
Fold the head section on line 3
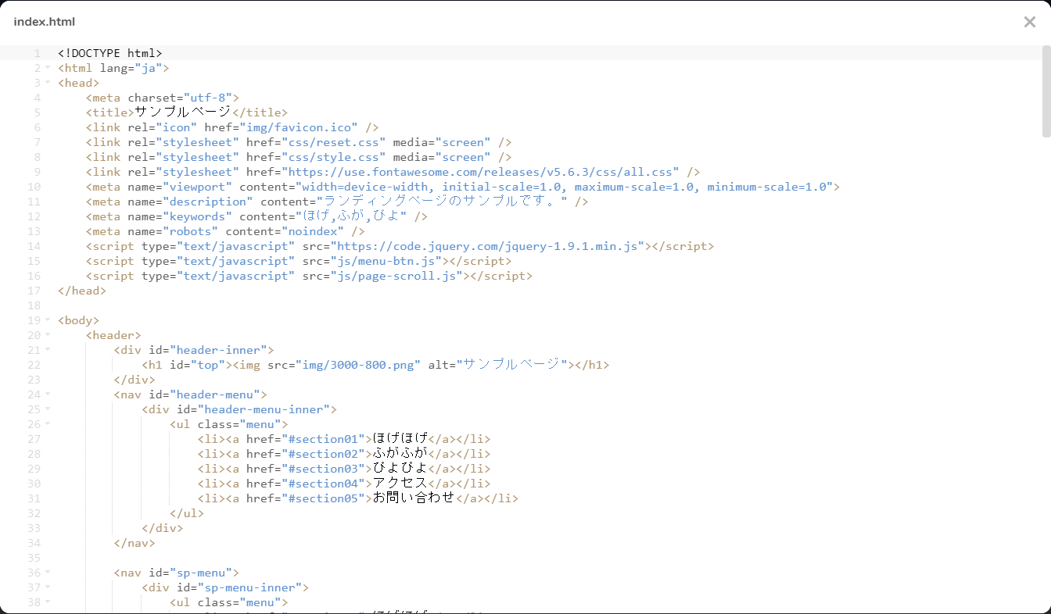pos(48,83)
